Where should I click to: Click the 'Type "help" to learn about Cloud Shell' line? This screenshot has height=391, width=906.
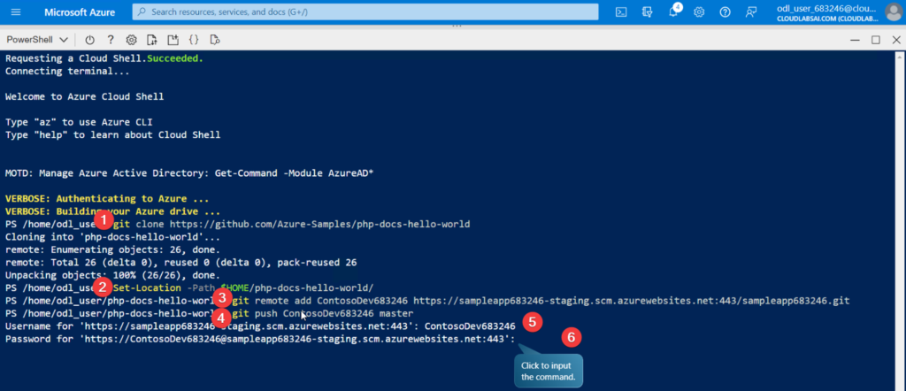pyautogui.click(x=112, y=135)
